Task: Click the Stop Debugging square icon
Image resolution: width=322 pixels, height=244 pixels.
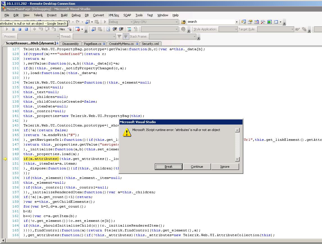Action: click(x=20, y=29)
